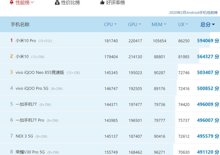Sort by MEM column arrow

165,24
